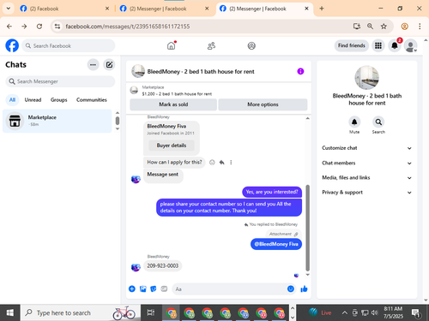
Task: Open the @BleedMoney Fiva mention
Action: [276, 244]
